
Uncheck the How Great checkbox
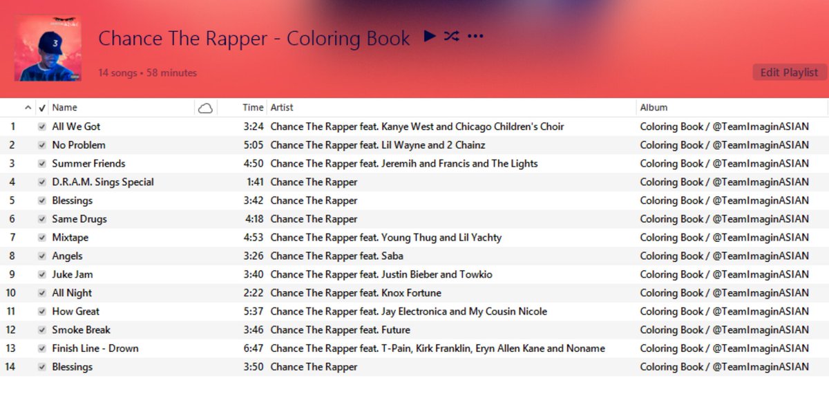[42, 312]
